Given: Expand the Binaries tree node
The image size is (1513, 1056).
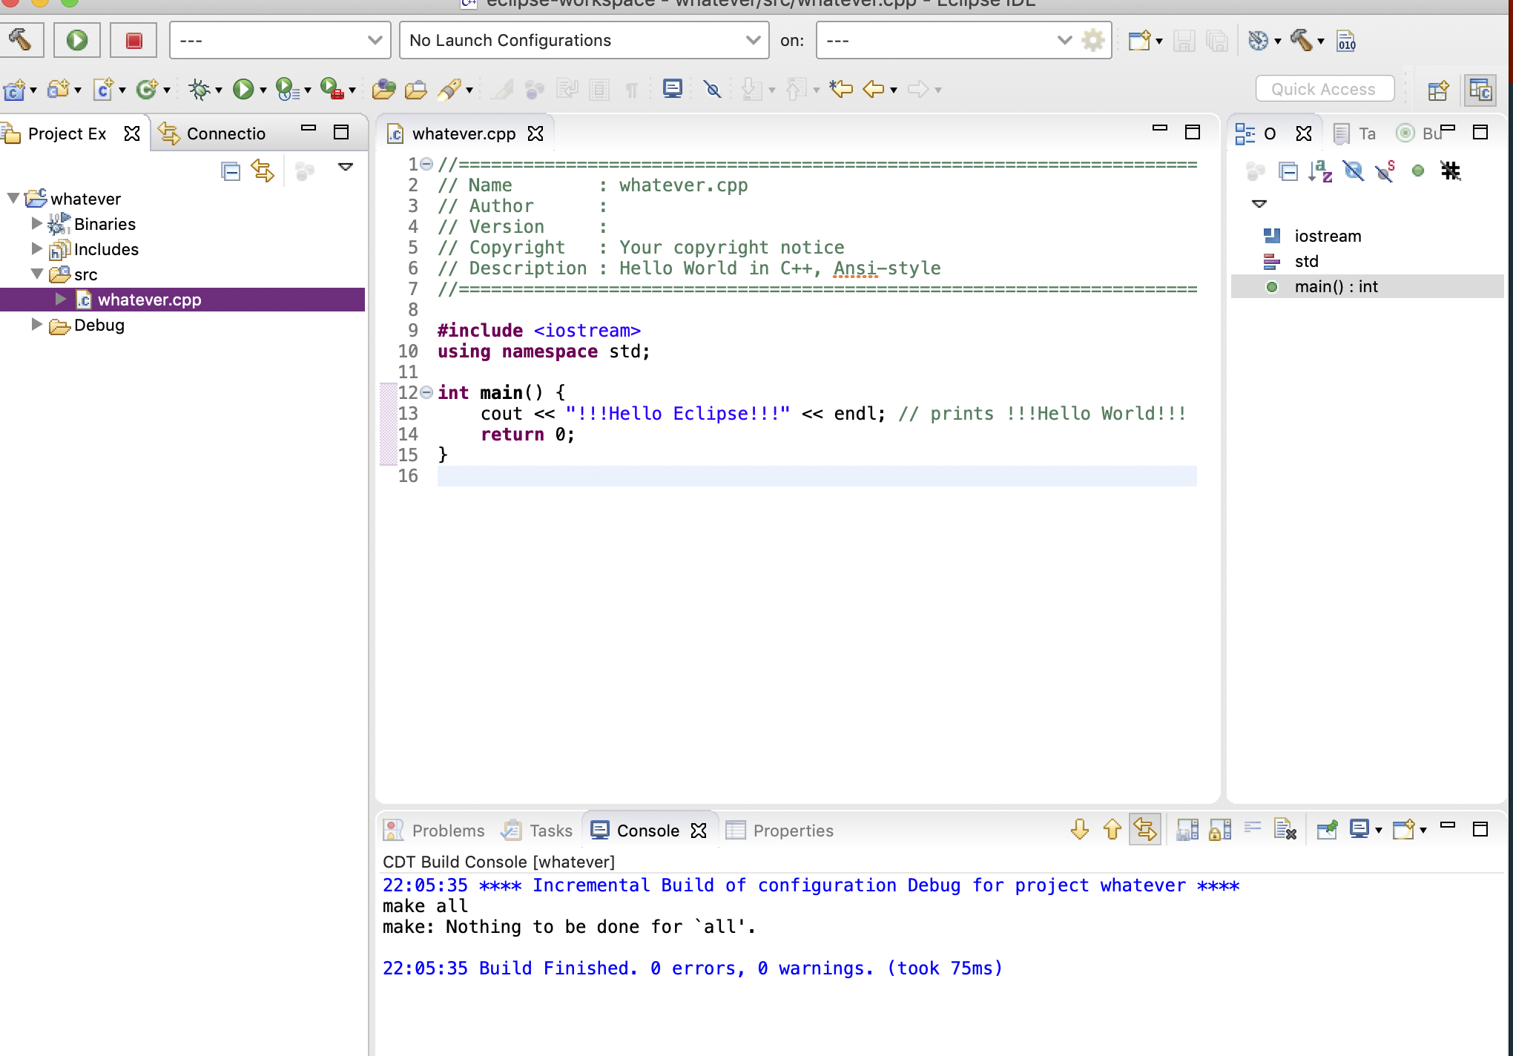Looking at the screenshot, I should tap(37, 223).
